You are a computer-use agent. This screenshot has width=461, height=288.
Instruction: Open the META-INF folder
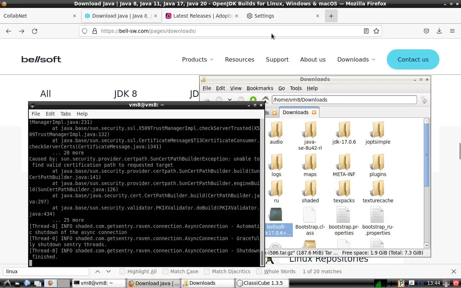(x=344, y=165)
